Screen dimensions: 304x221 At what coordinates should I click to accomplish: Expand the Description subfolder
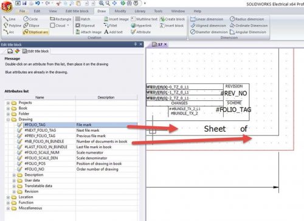pos(14,175)
